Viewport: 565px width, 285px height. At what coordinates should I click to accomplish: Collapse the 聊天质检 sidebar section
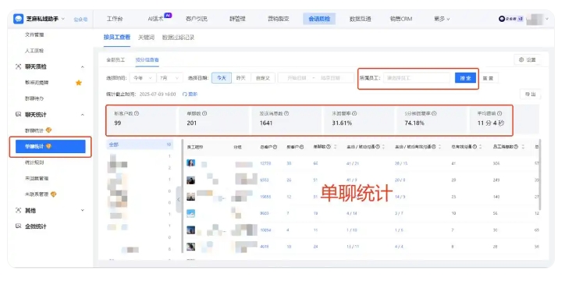pyautogui.click(x=82, y=67)
